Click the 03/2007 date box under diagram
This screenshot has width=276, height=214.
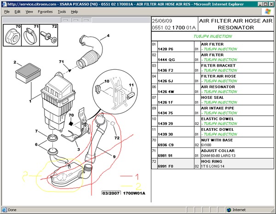click(111, 193)
